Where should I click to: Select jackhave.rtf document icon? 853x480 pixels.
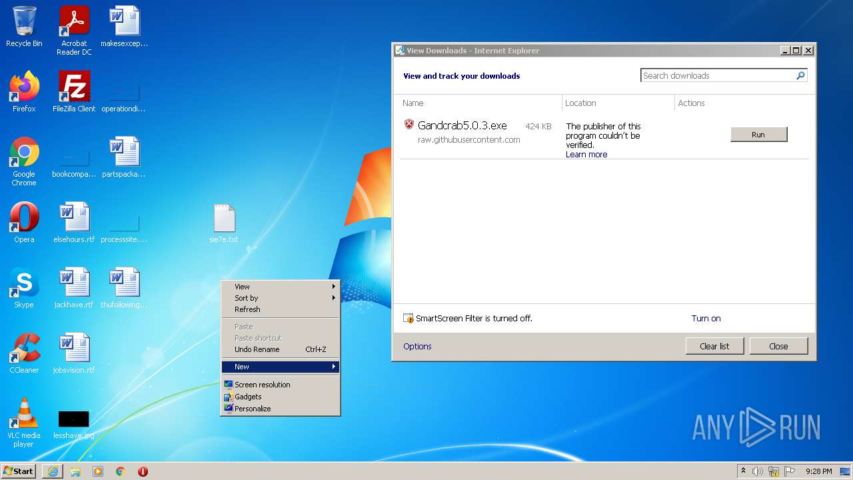point(74,288)
